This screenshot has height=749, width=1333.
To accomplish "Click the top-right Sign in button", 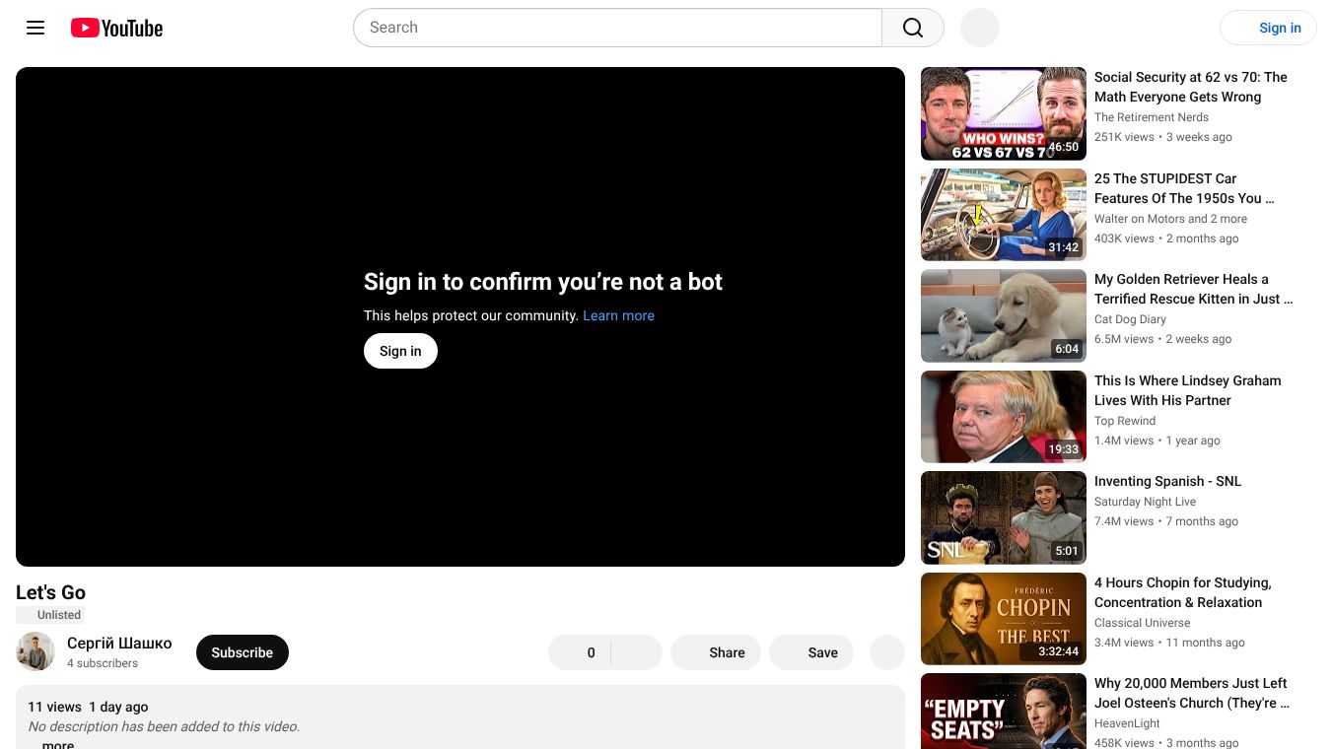I will (x=1268, y=28).
